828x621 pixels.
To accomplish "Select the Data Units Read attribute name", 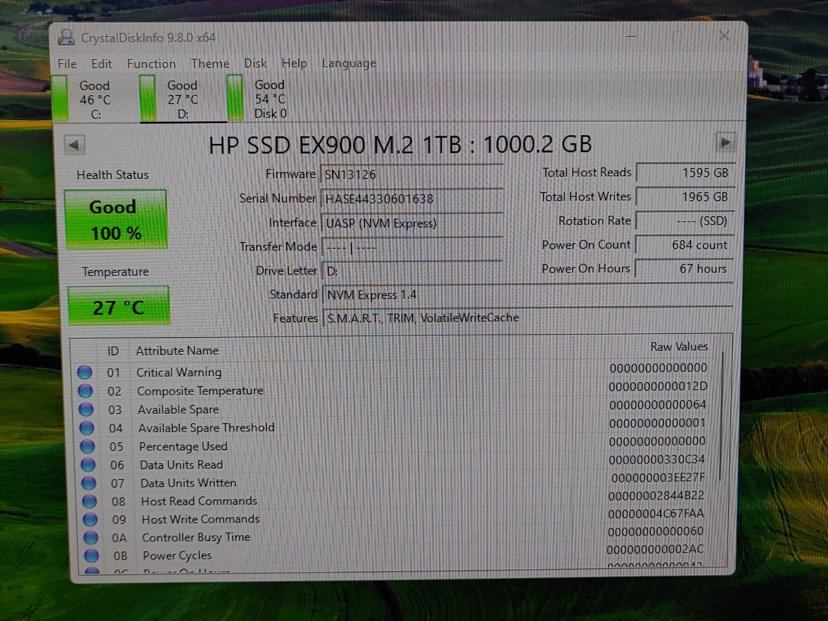I will [x=181, y=465].
